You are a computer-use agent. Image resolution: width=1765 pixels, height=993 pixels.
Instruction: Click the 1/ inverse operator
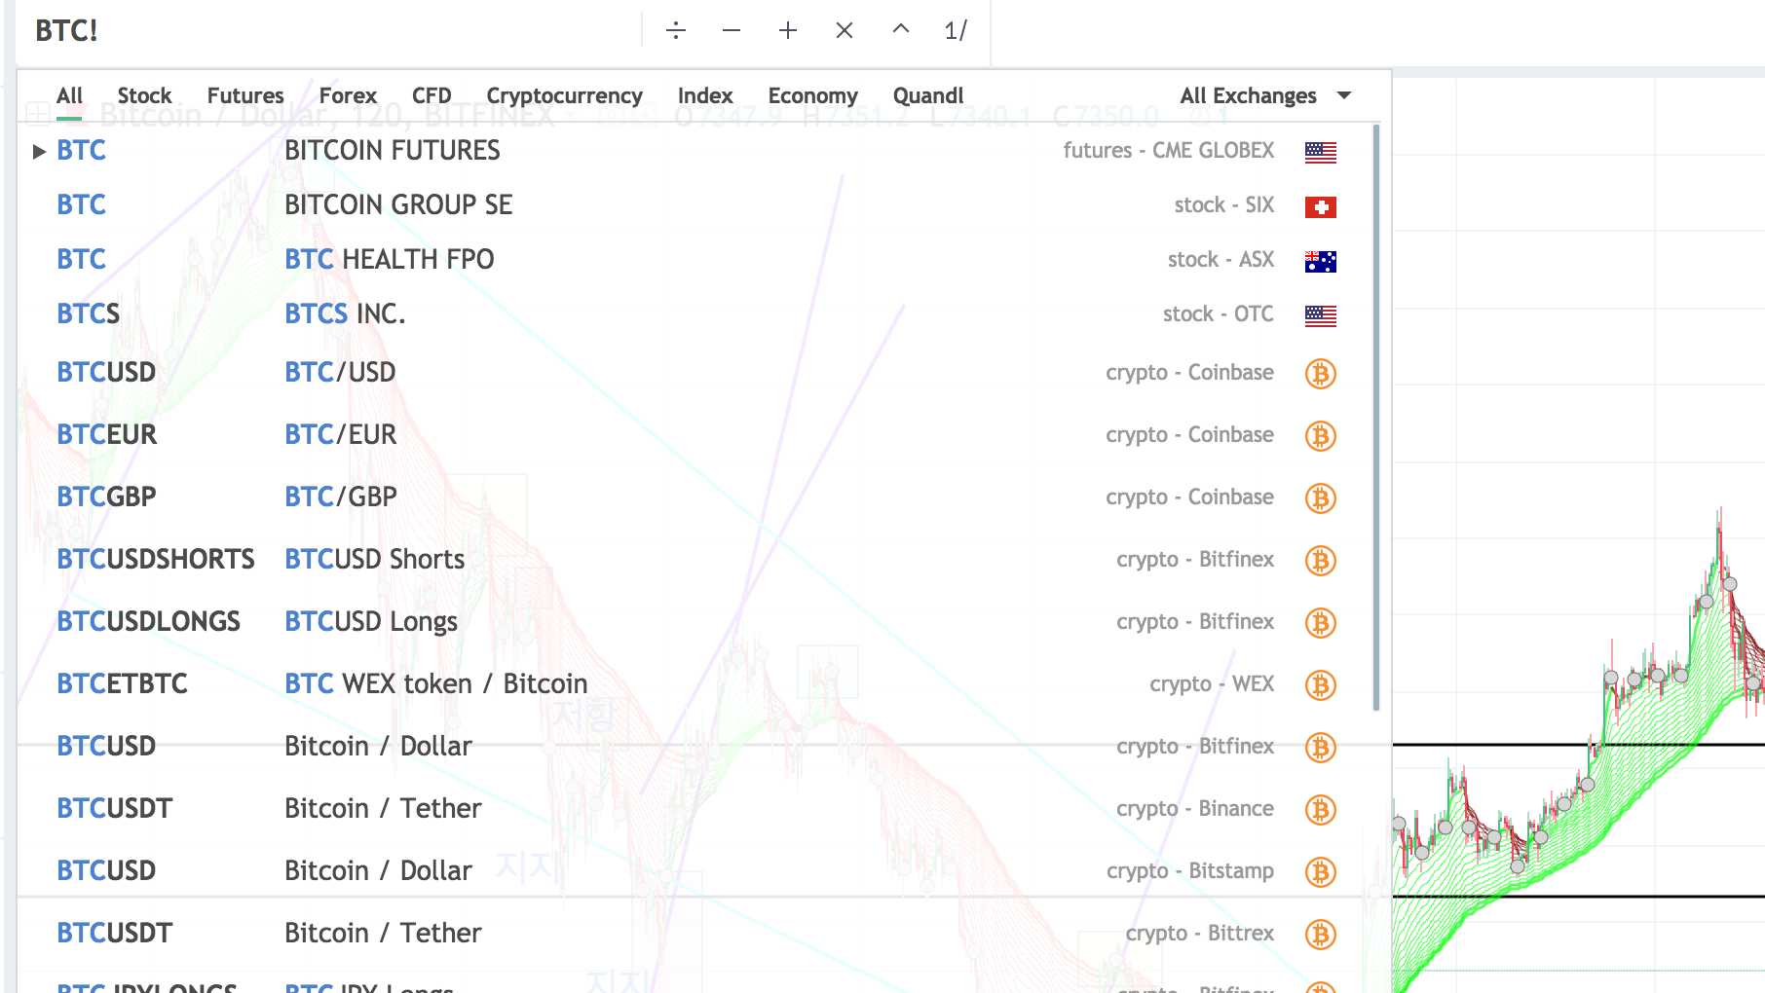[956, 31]
